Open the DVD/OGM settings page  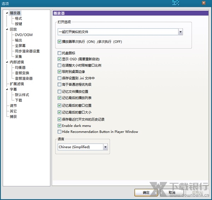pyautogui.click(x=24, y=35)
